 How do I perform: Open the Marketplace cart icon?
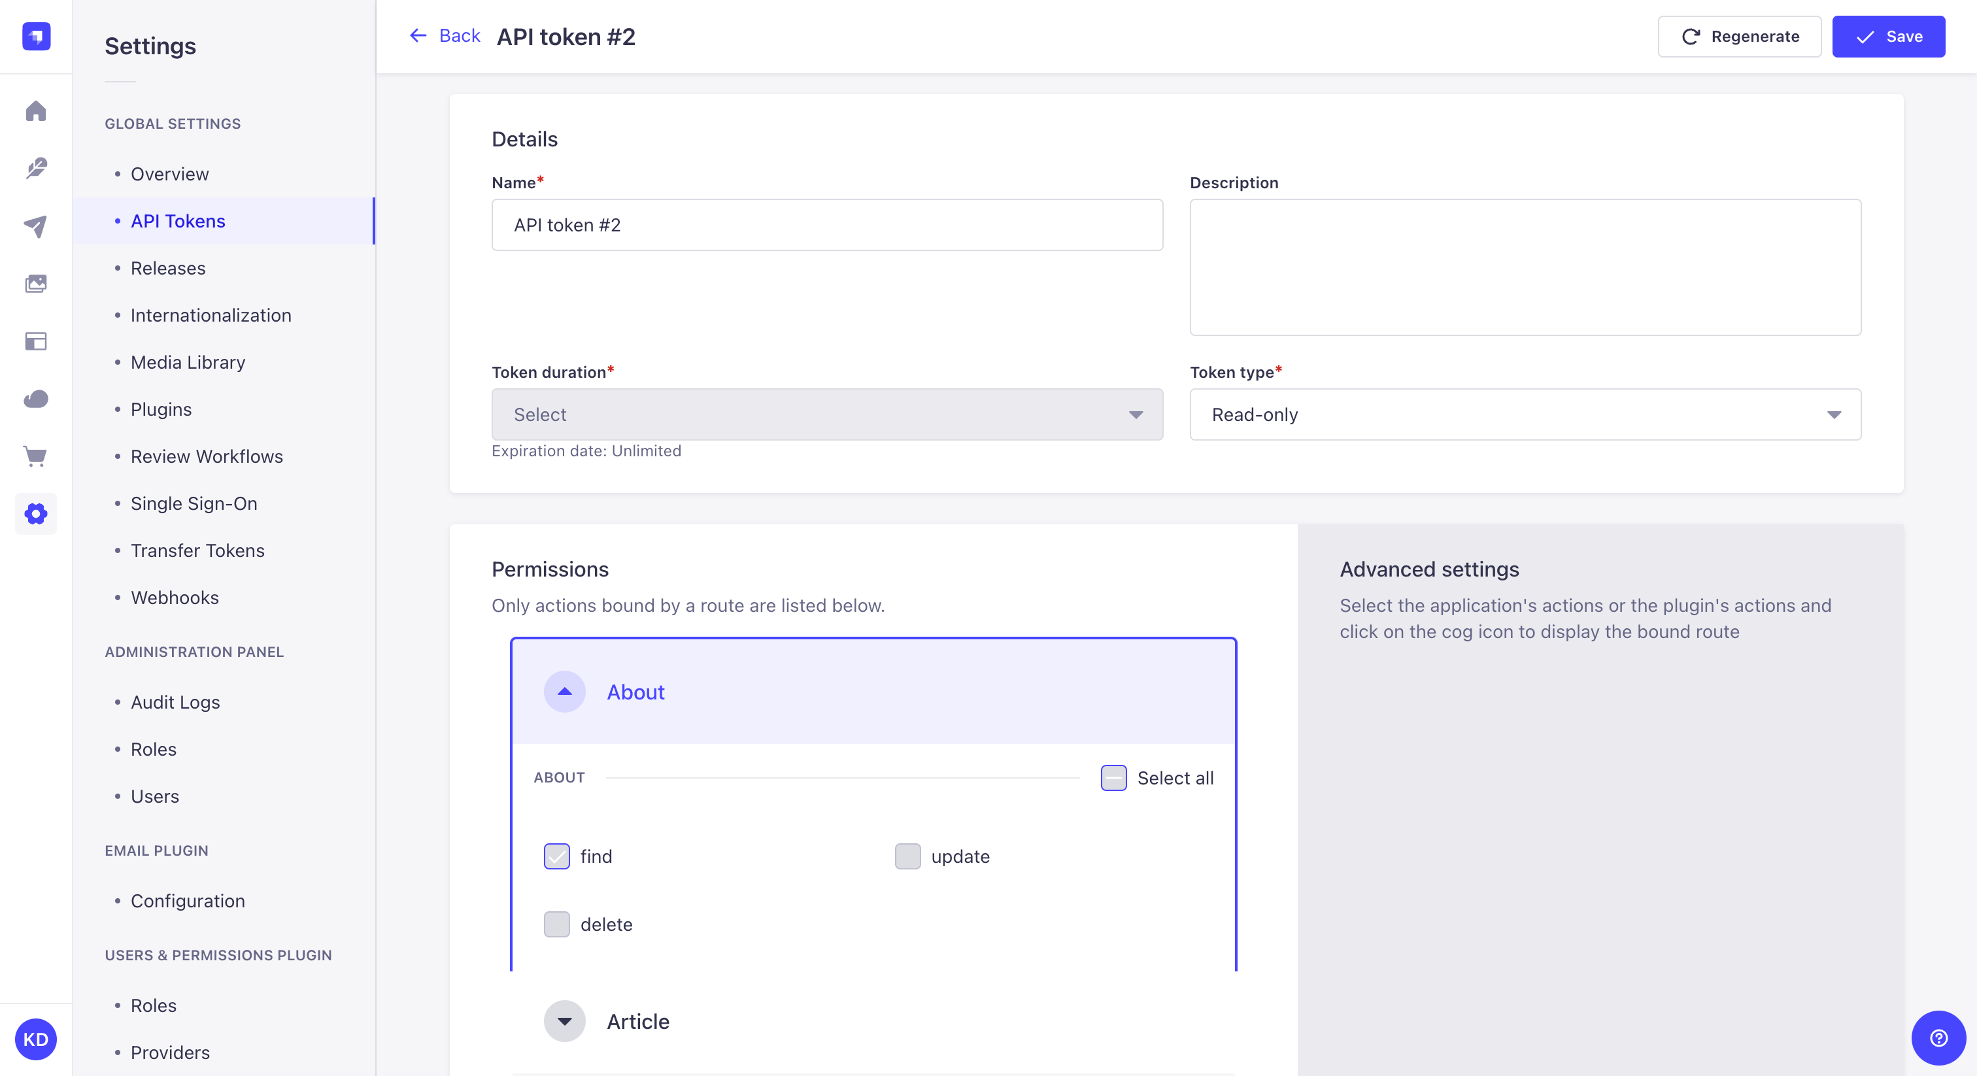(35, 457)
